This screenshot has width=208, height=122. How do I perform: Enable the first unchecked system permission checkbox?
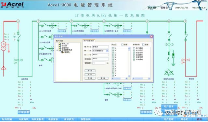pos(134,48)
